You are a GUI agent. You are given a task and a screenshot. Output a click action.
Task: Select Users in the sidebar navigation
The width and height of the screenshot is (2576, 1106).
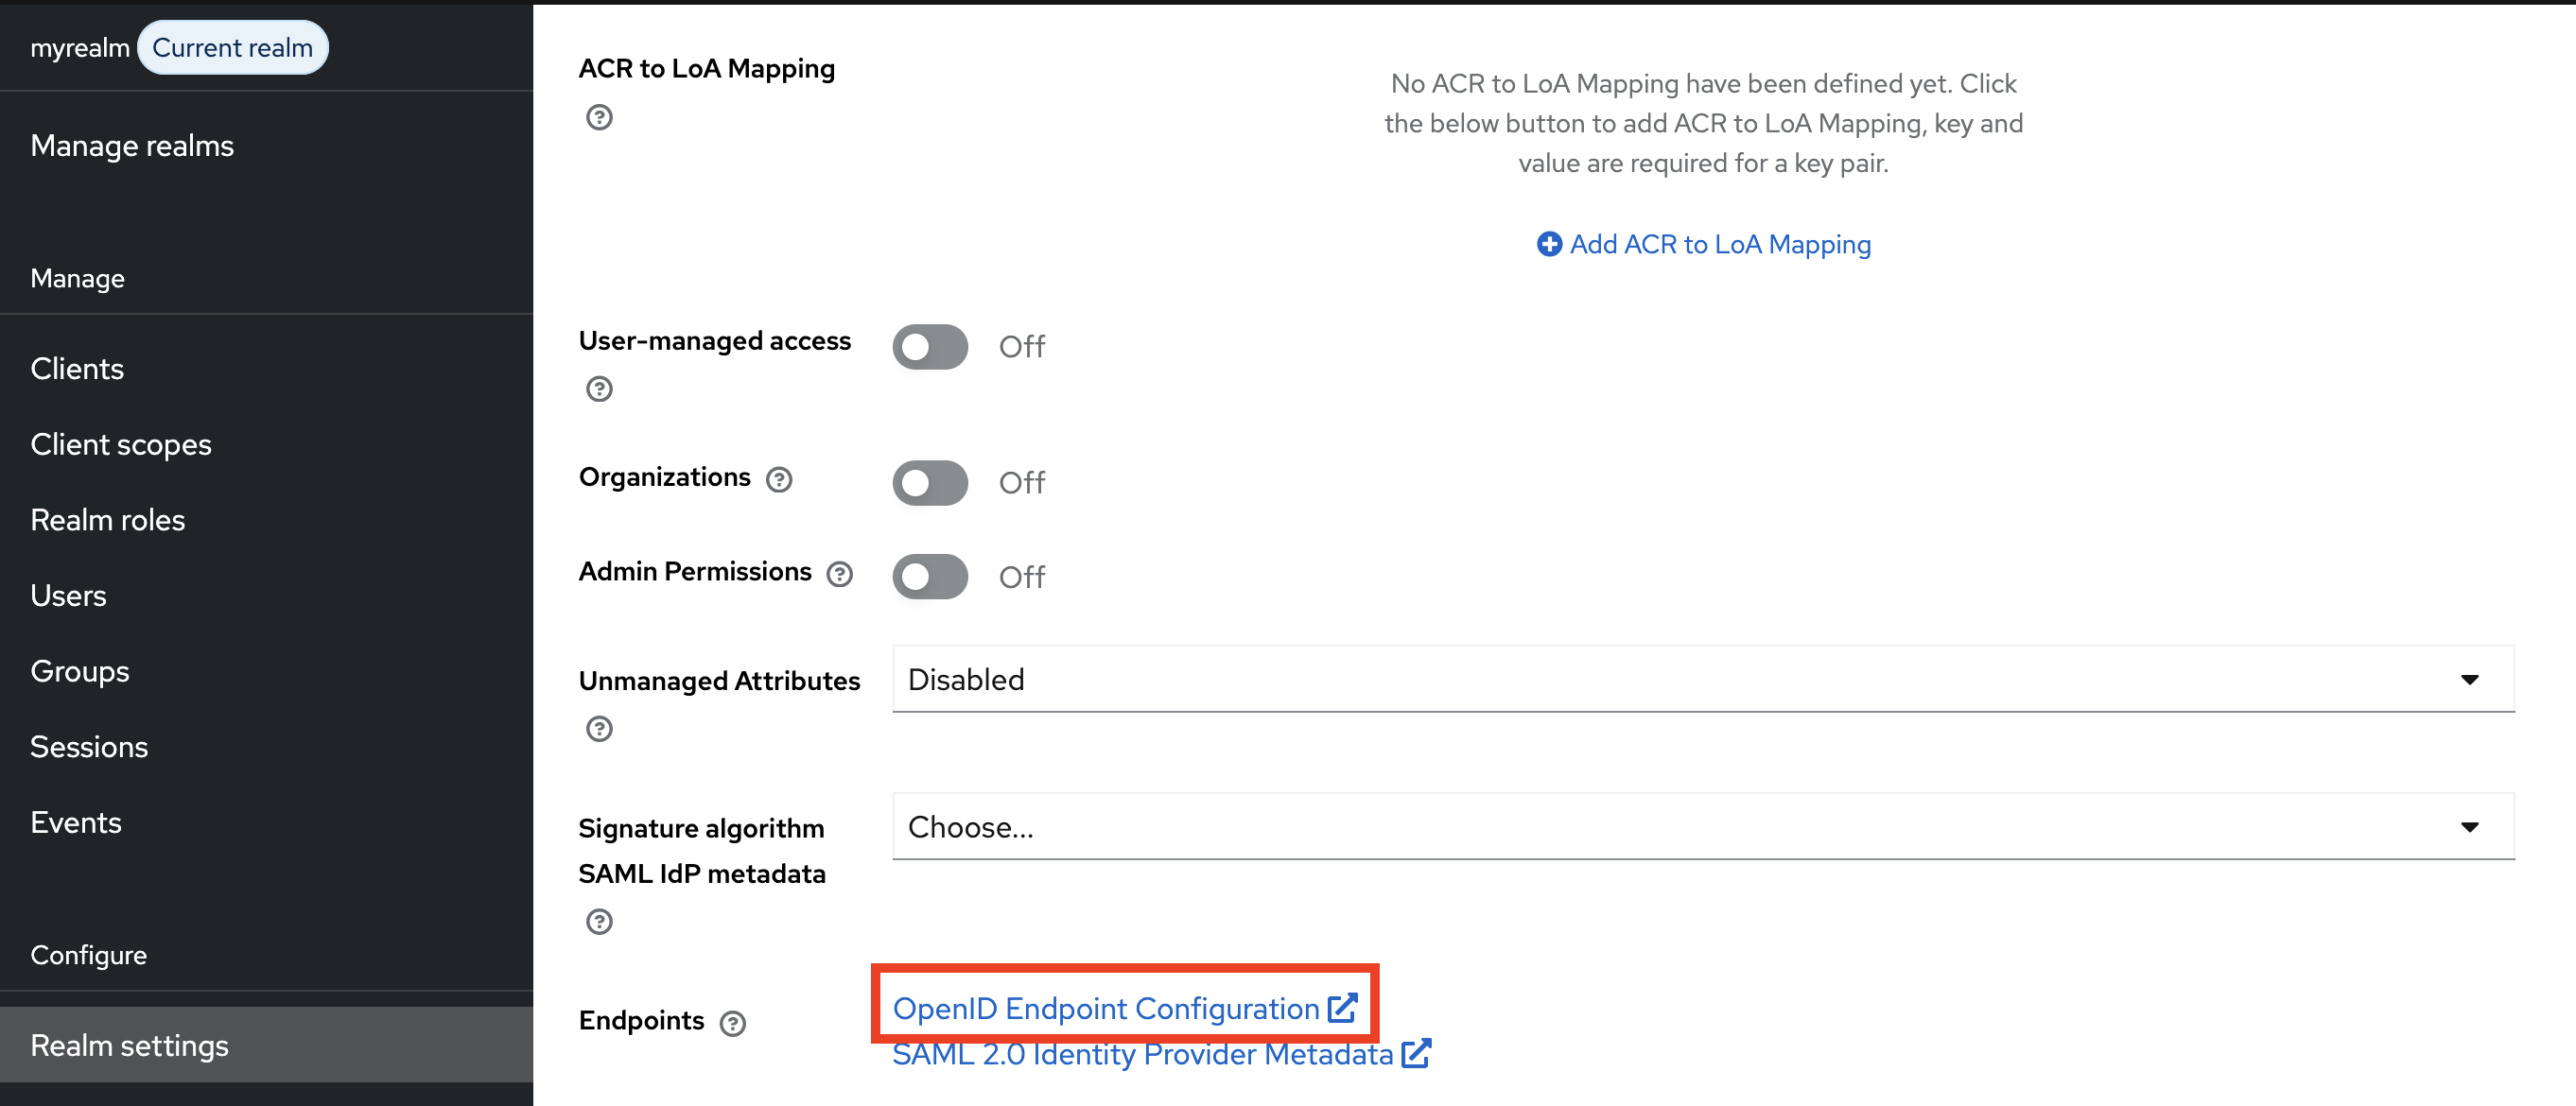(x=68, y=596)
